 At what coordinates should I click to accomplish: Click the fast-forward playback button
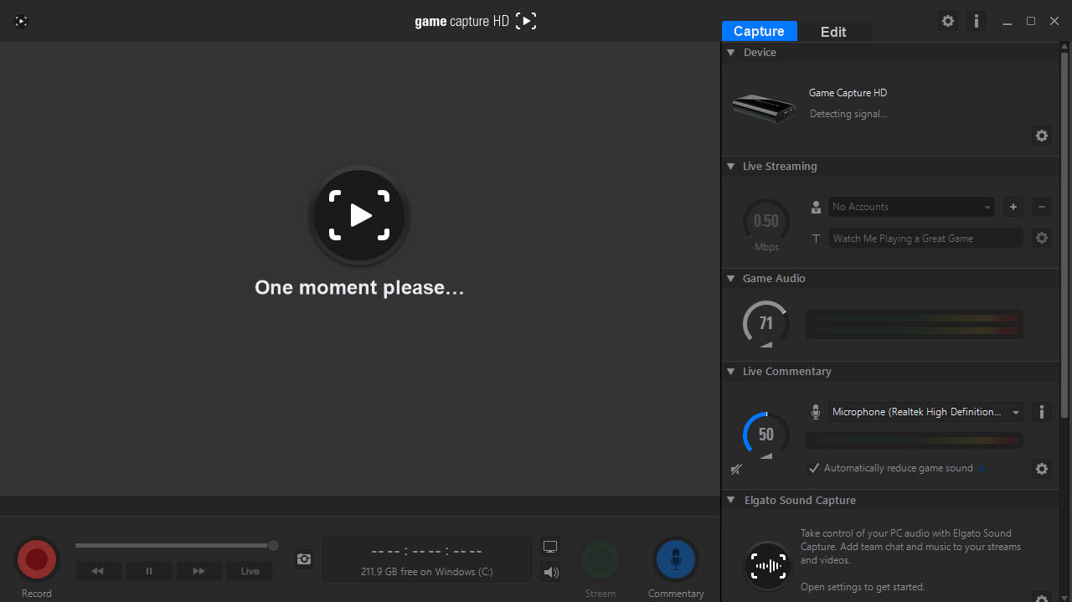pos(199,571)
